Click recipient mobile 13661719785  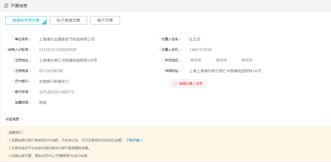coord(200,50)
